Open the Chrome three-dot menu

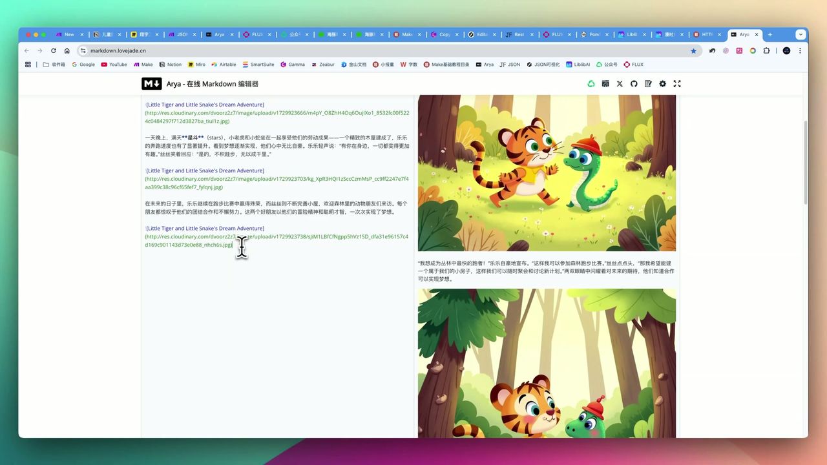point(800,50)
